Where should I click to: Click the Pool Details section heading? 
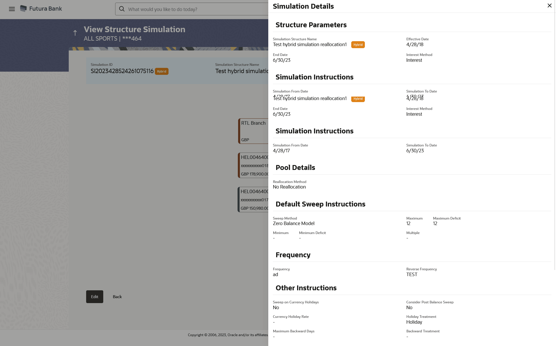click(x=295, y=168)
